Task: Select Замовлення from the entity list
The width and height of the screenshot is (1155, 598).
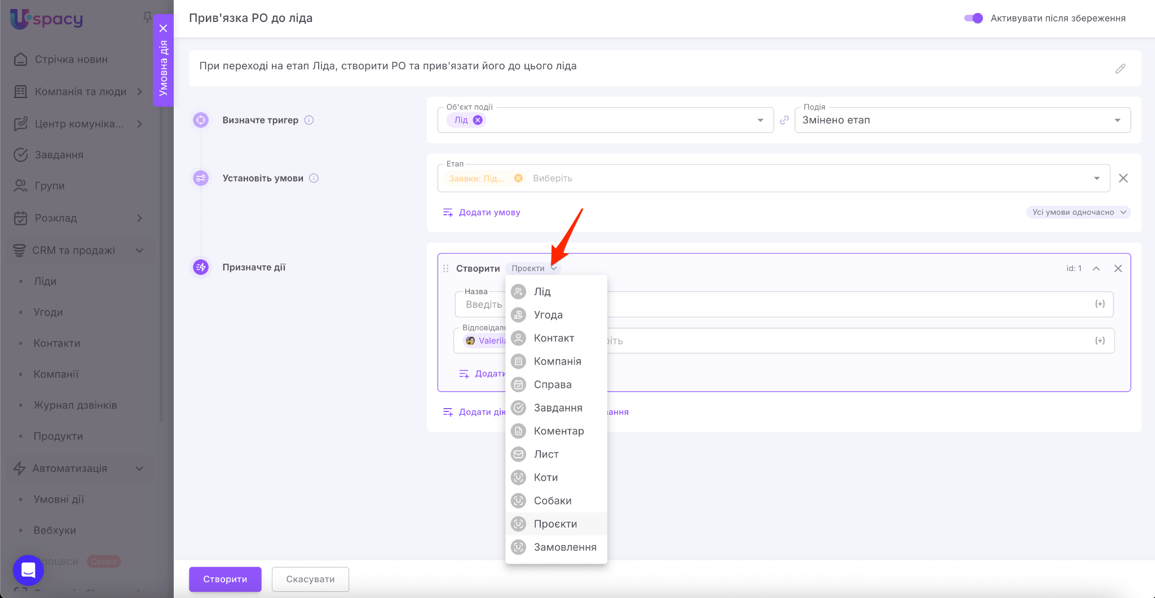Action: pyautogui.click(x=565, y=547)
